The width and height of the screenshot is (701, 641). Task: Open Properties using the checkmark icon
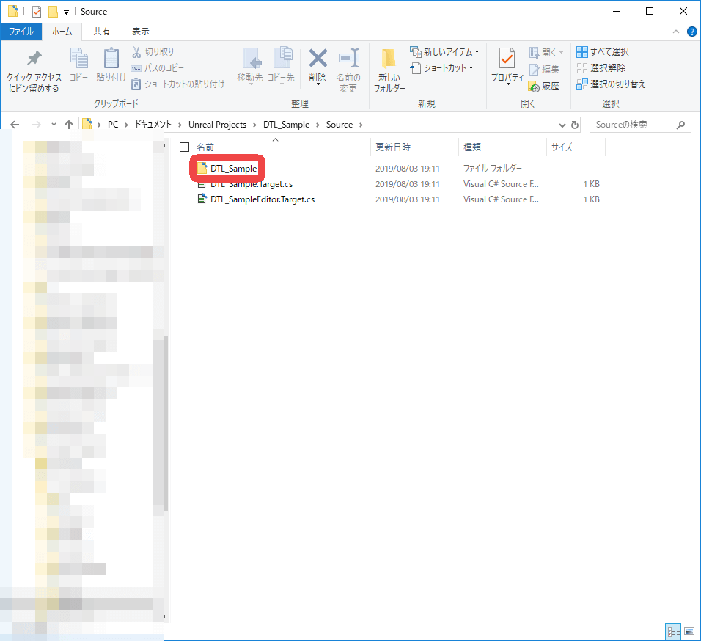click(507, 59)
